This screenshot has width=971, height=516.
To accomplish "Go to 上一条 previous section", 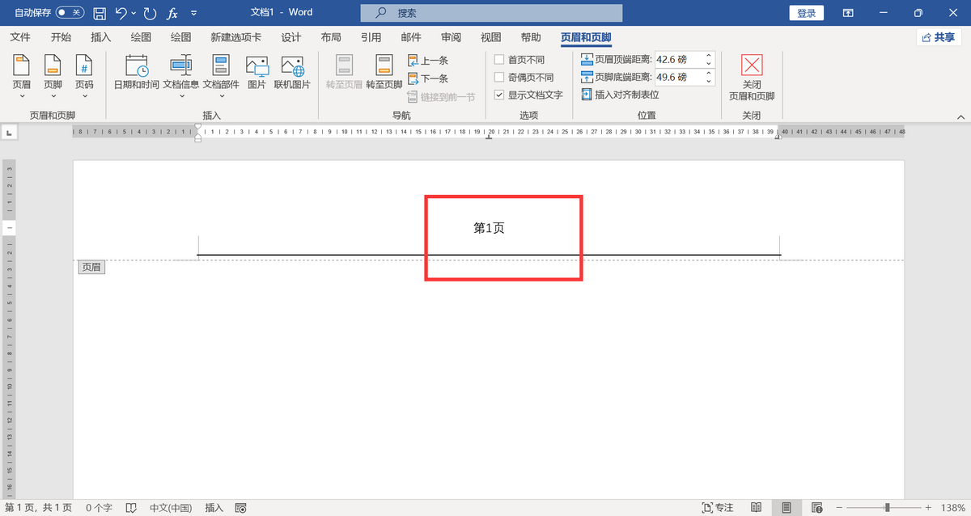I will point(428,61).
